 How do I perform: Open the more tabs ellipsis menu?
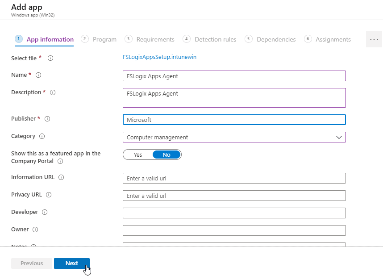click(374, 39)
